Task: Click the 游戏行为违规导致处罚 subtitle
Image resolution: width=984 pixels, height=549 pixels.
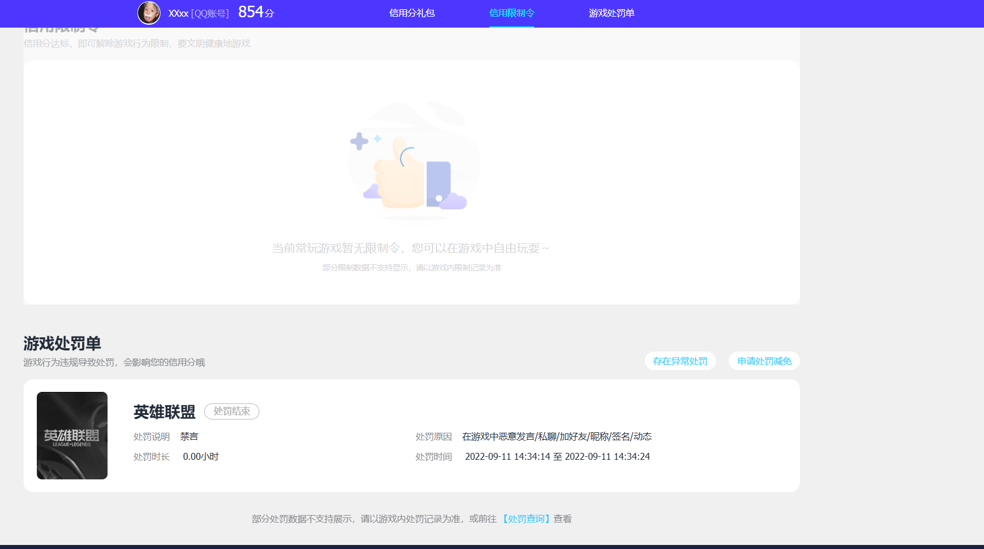Action: coord(114,362)
